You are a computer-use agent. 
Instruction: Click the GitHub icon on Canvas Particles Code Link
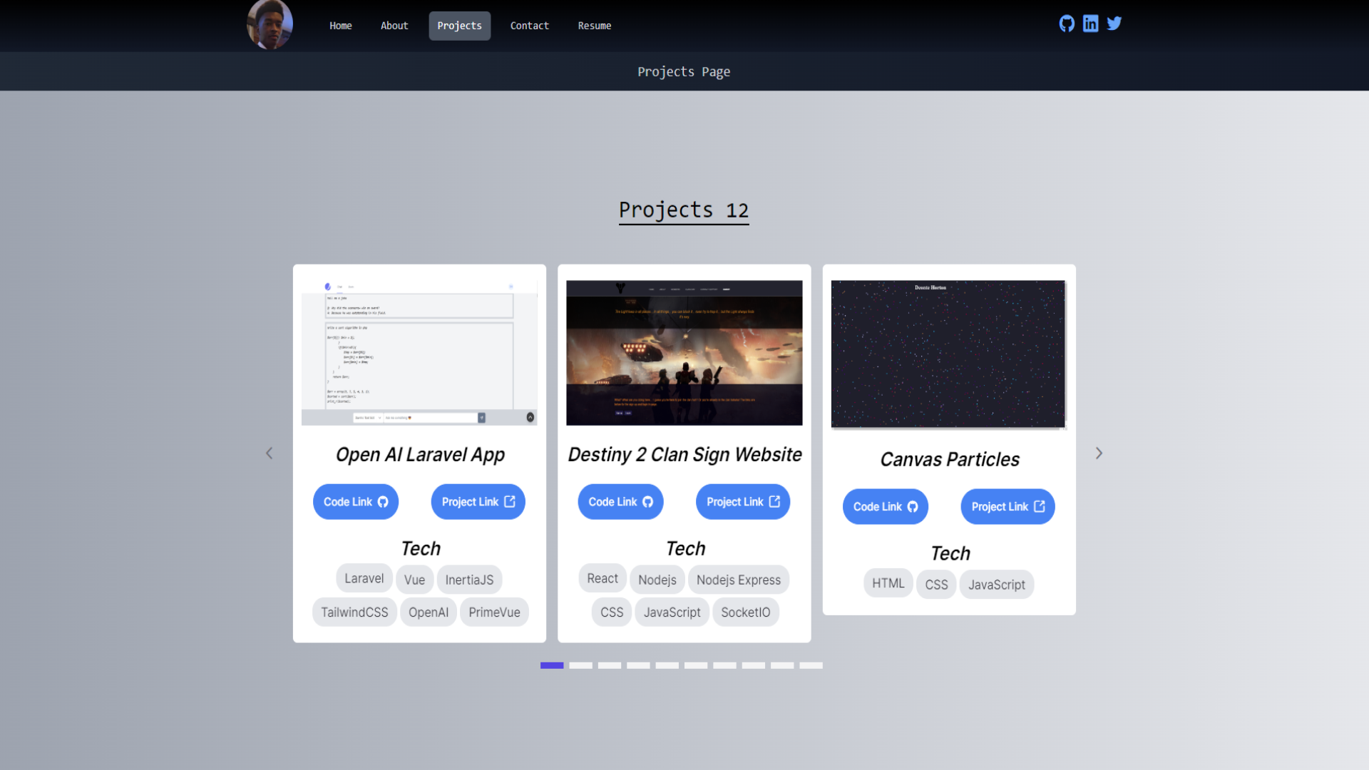[x=913, y=506]
